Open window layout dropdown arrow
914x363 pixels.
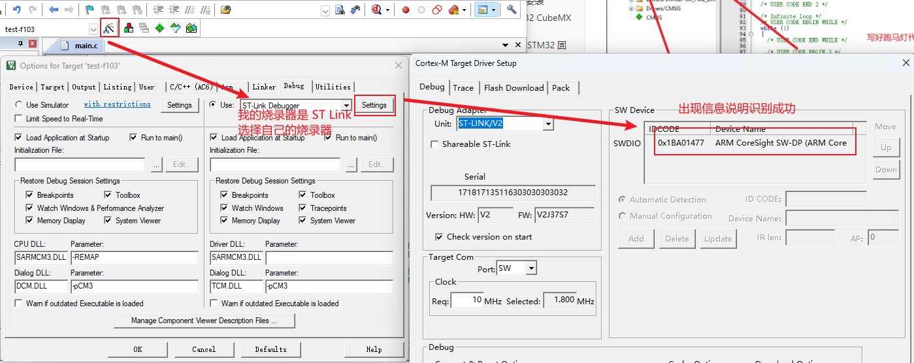[494, 10]
